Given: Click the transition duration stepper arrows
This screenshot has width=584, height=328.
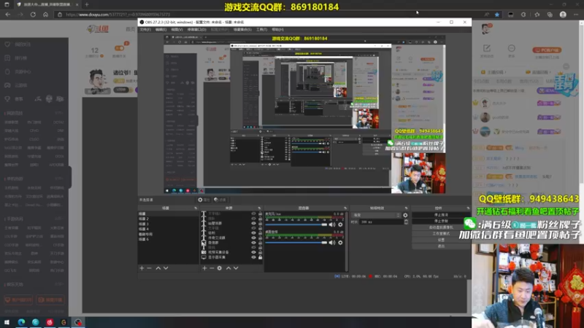Looking at the screenshot, I should (x=406, y=222).
